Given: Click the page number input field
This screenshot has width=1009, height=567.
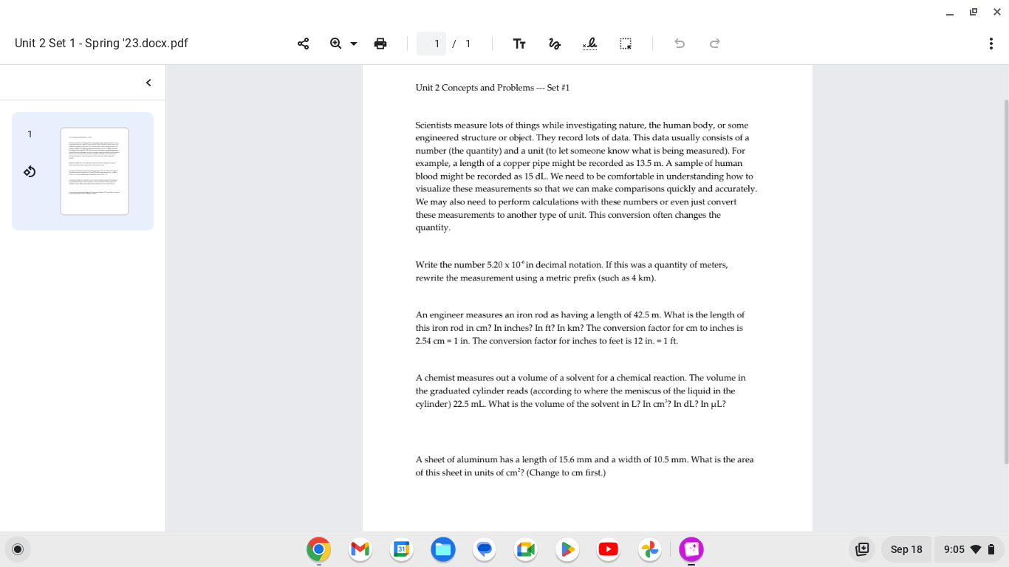Looking at the screenshot, I should click(x=431, y=44).
